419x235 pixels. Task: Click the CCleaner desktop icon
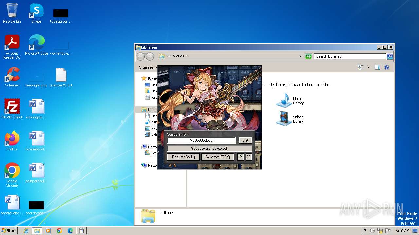tap(12, 77)
